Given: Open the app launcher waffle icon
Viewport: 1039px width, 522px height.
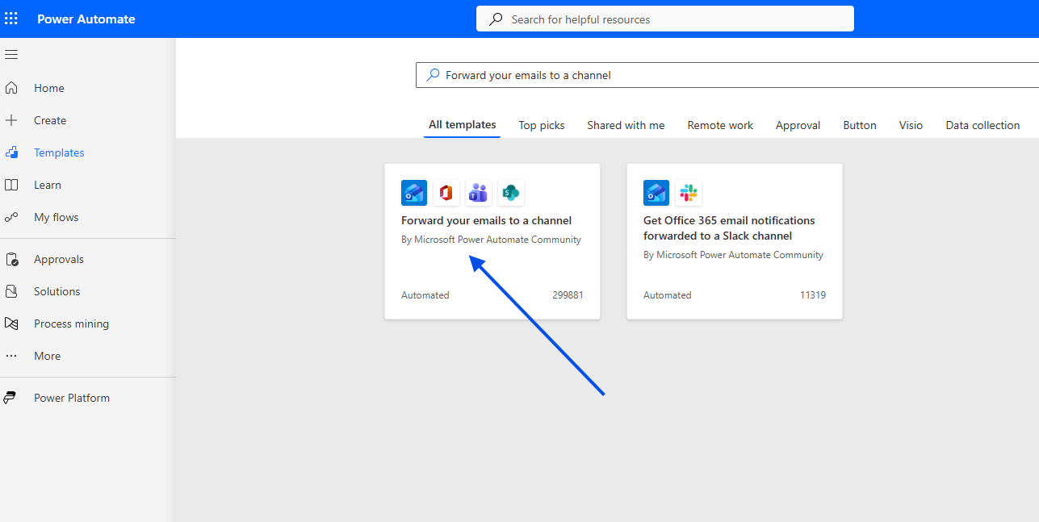Looking at the screenshot, I should (11, 19).
